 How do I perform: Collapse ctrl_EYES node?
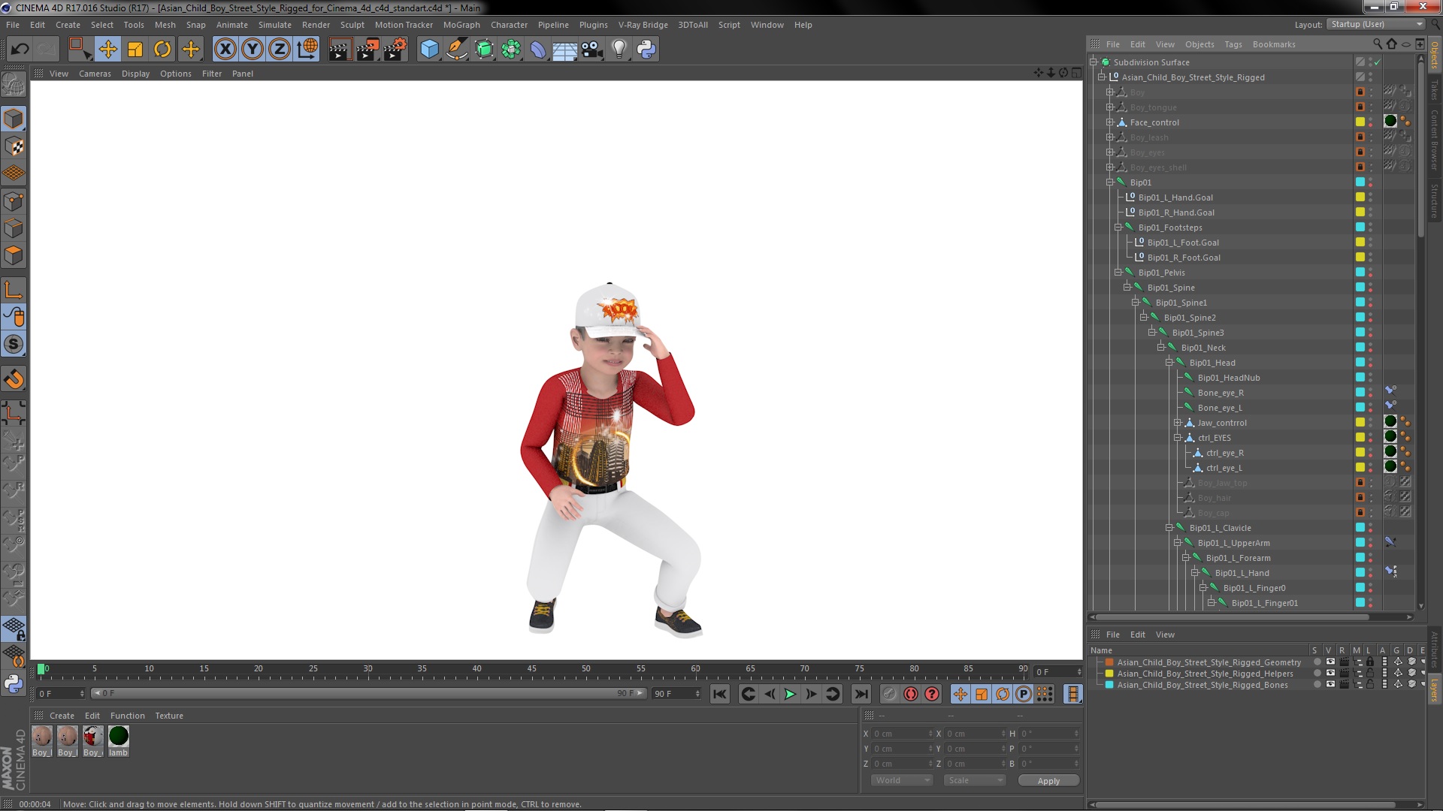[x=1177, y=438]
